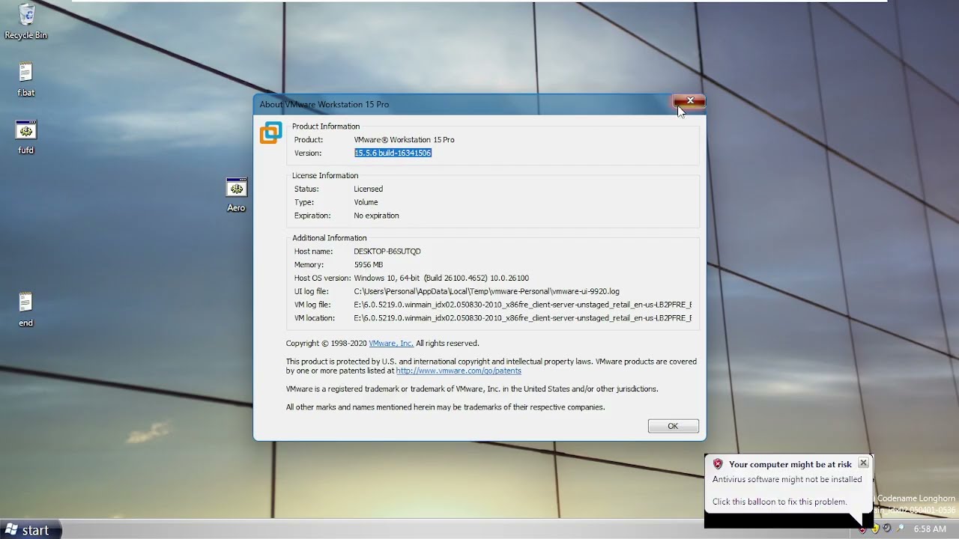Image resolution: width=959 pixels, height=539 pixels.
Task: Click the volume speaker tray icon
Action: (888, 528)
